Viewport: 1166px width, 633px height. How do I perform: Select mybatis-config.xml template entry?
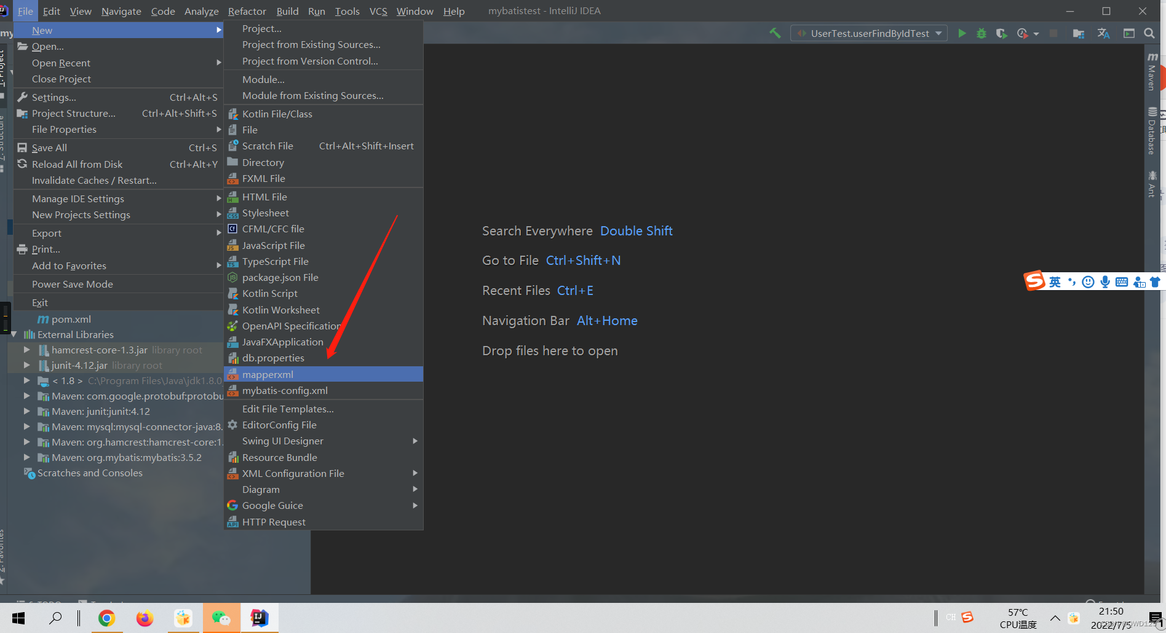[323, 390]
